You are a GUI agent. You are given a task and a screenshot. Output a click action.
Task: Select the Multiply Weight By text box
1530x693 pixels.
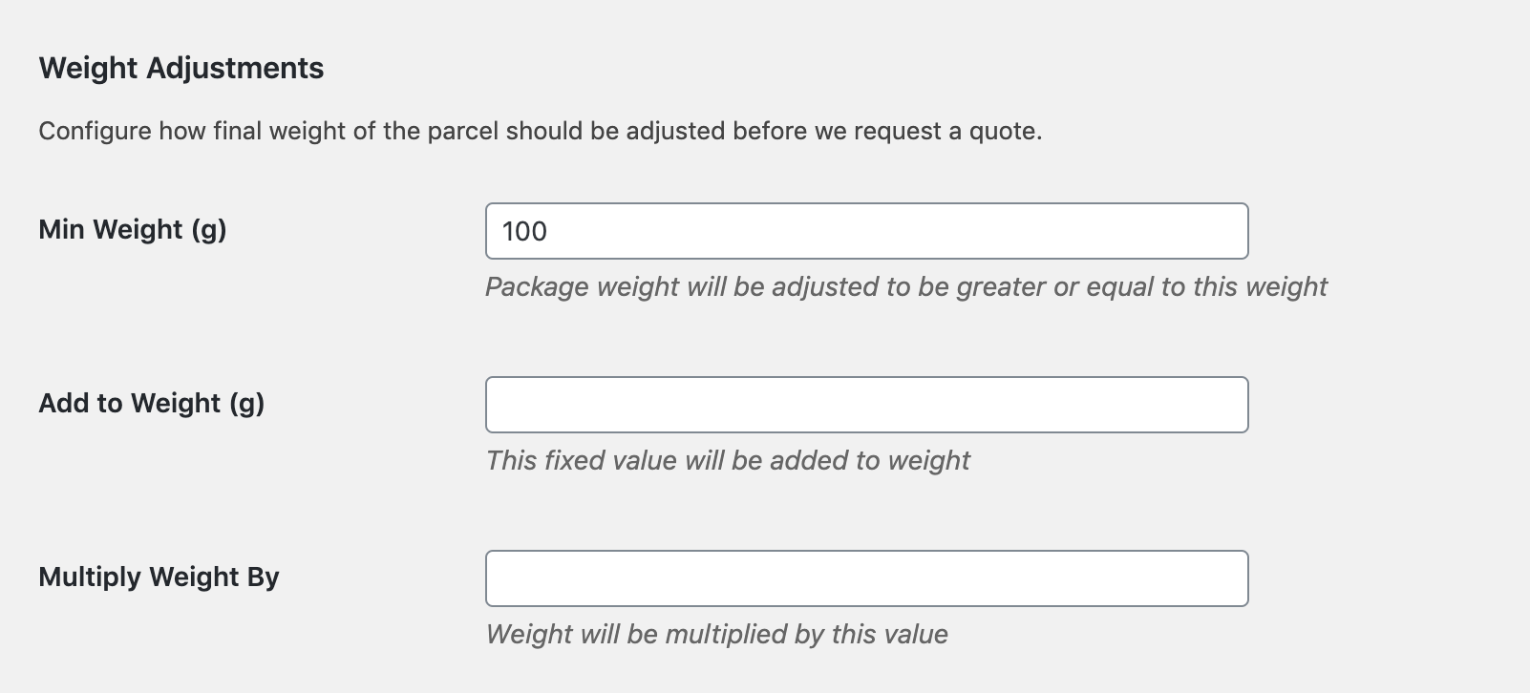pyautogui.click(x=865, y=578)
